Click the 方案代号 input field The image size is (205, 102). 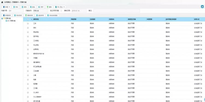click(16, 11)
